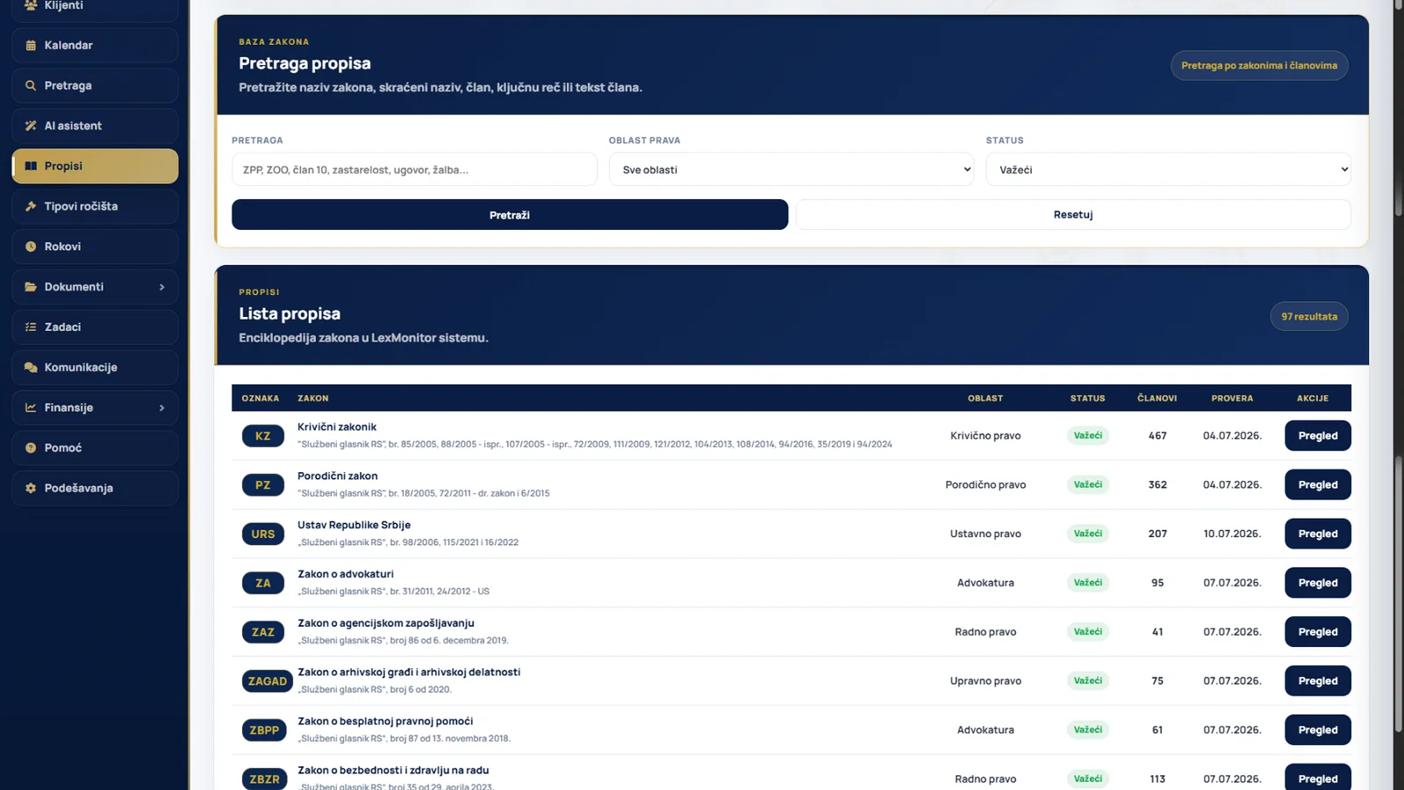Click the ZAZ law code badge
The height and width of the screenshot is (790, 1404).
point(263,633)
